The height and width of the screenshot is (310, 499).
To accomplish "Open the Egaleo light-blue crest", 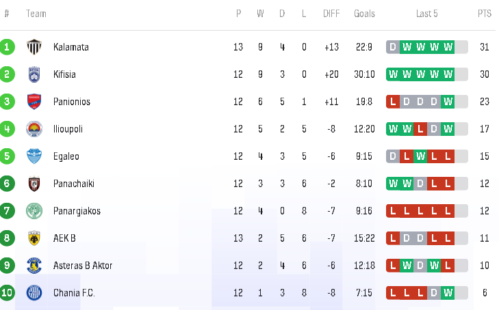I will 34,156.
